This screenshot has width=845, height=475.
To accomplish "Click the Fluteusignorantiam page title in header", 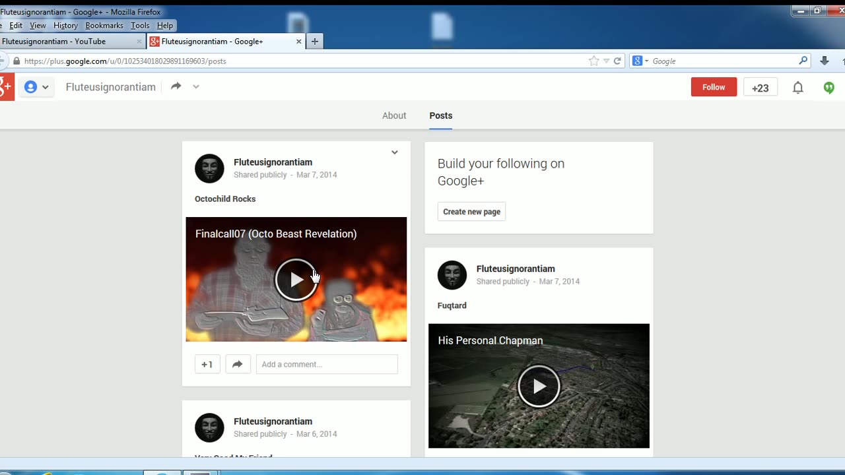I will point(111,87).
